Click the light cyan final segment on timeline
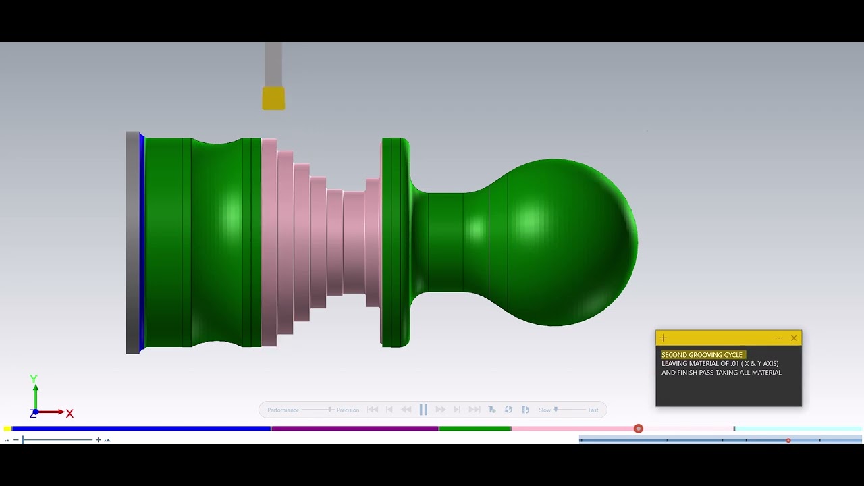The height and width of the screenshot is (486, 864). point(799,429)
